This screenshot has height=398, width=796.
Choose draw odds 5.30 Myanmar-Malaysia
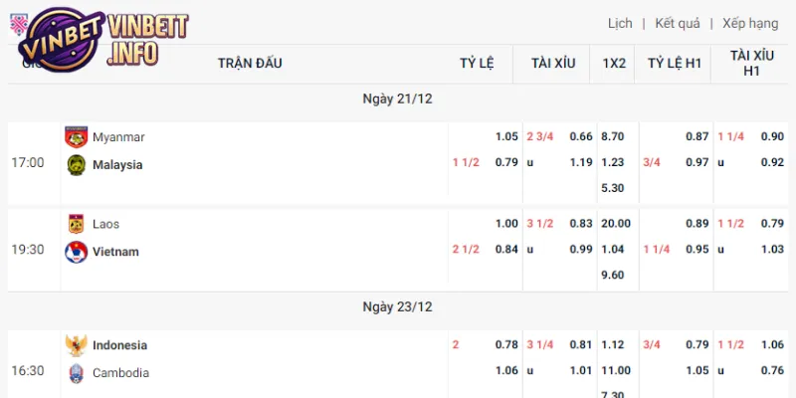pos(613,188)
